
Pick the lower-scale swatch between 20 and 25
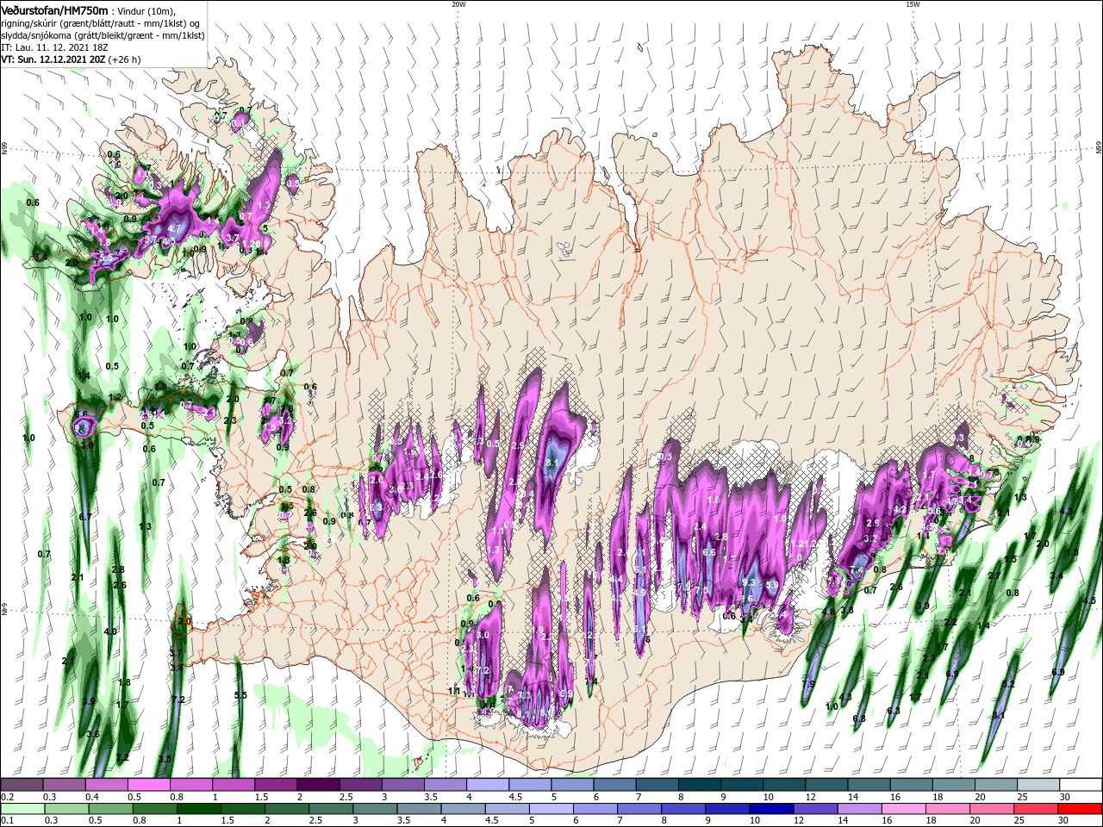tap(994, 809)
